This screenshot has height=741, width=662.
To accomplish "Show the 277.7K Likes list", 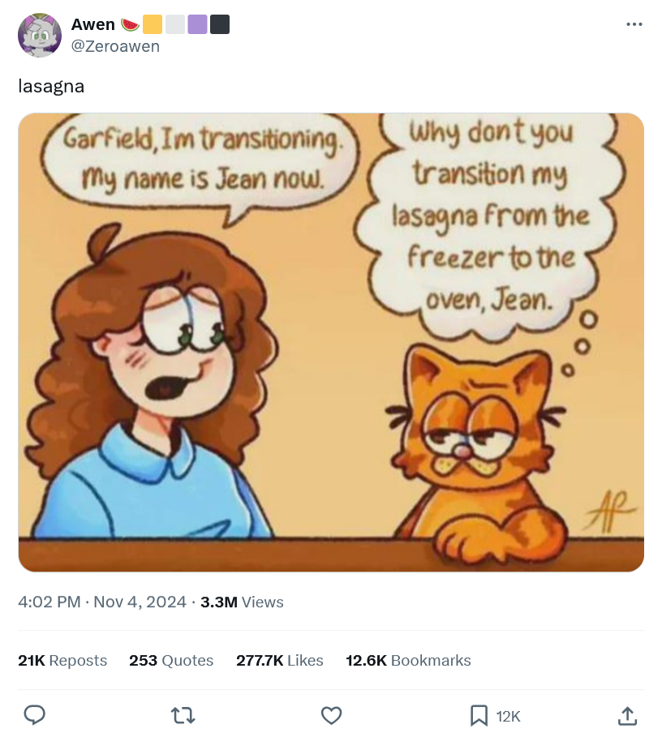I will click(x=280, y=661).
